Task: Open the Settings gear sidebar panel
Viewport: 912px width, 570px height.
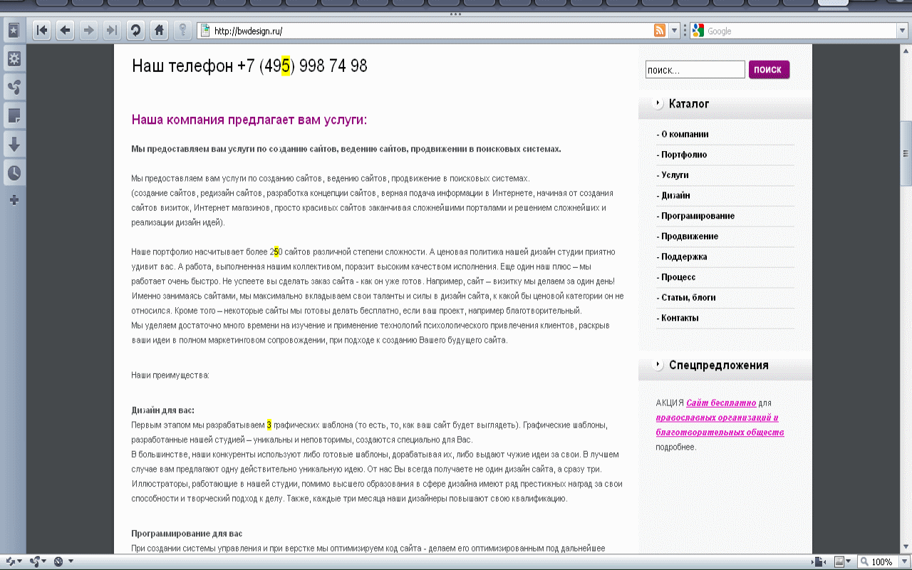Action: coord(14,59)
